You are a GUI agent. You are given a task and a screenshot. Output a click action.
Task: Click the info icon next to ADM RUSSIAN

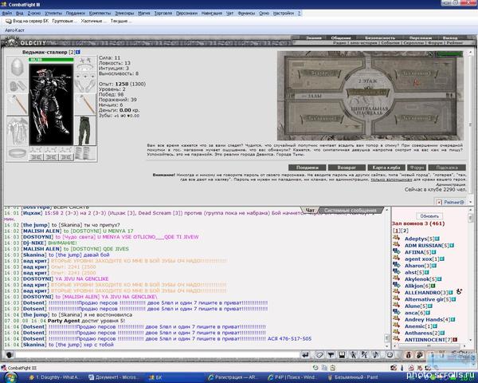[452, 246]
